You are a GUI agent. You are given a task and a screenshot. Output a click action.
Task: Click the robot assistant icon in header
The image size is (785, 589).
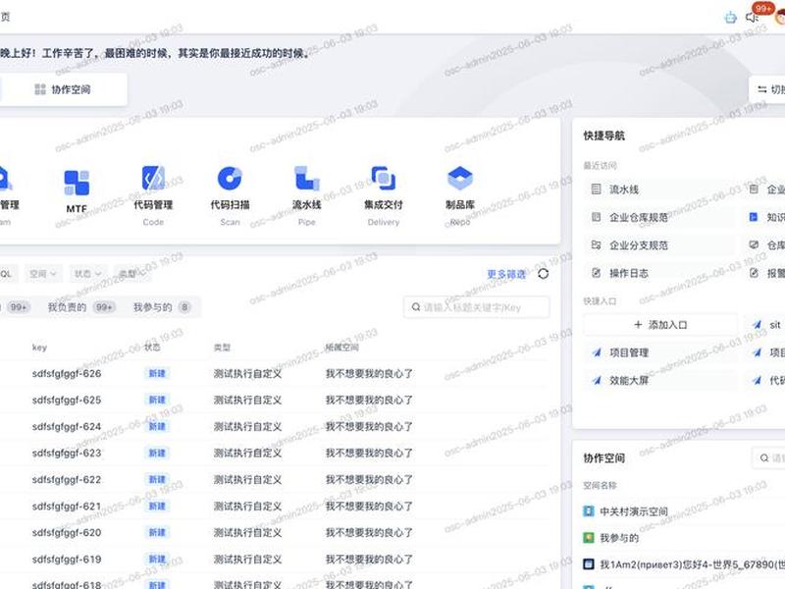pyautogui.click(x=731, y=18)
